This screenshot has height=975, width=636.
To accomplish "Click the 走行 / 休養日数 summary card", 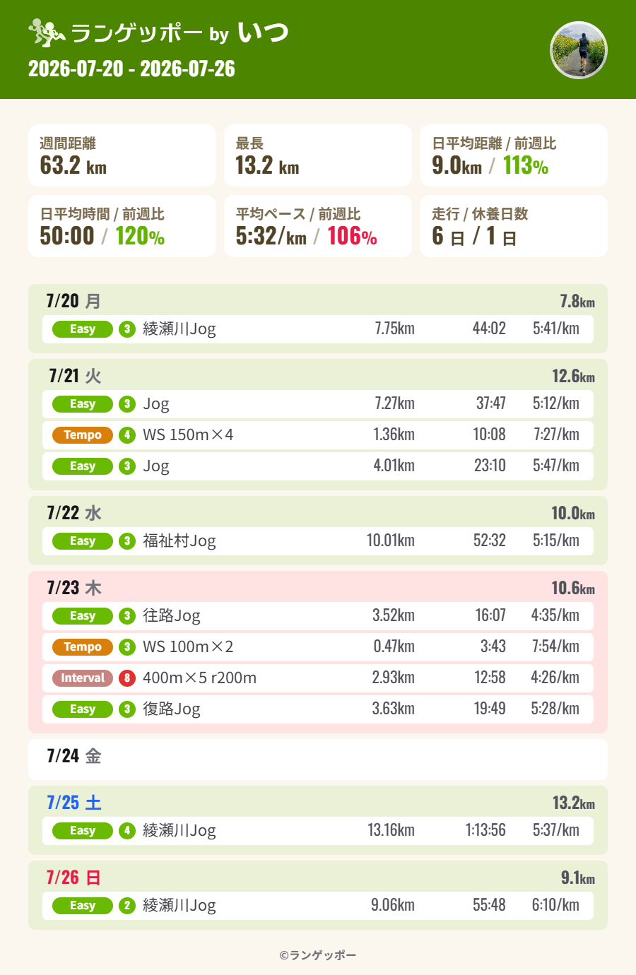I will [514, 226].
